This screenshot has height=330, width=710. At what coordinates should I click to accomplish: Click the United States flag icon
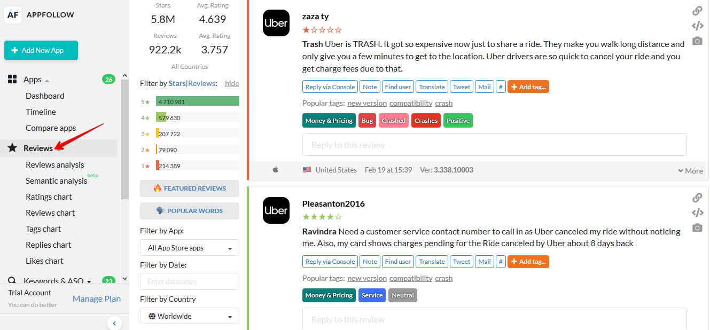click(x=307, y=170)
